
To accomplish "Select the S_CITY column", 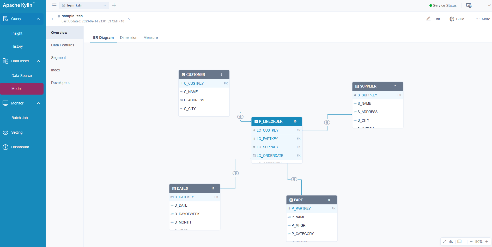I will tap(378, 120).
